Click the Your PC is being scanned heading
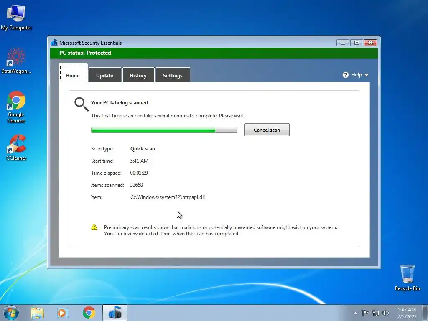This screenshot has width=428, height=321. (x=119, y=103)
